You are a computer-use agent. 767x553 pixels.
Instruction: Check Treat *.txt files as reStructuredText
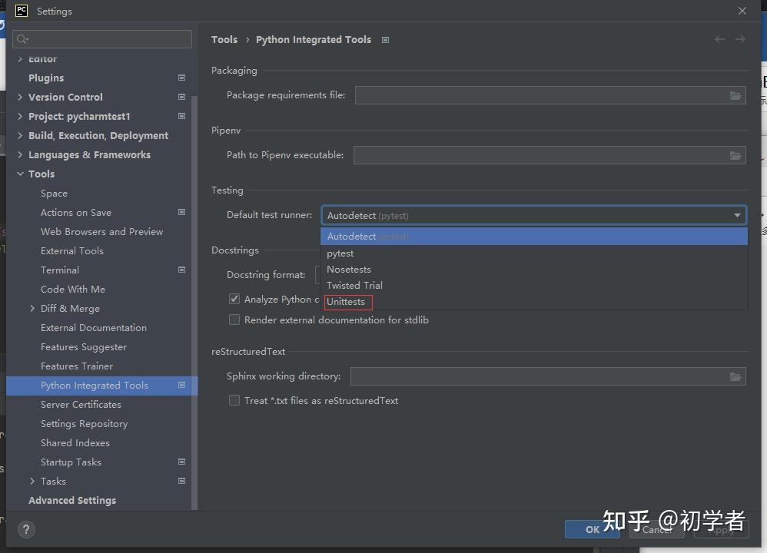coord(234,400)
